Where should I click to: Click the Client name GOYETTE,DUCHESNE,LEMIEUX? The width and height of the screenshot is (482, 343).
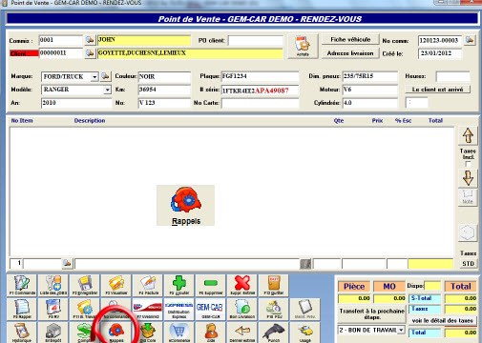coord(190,53)
